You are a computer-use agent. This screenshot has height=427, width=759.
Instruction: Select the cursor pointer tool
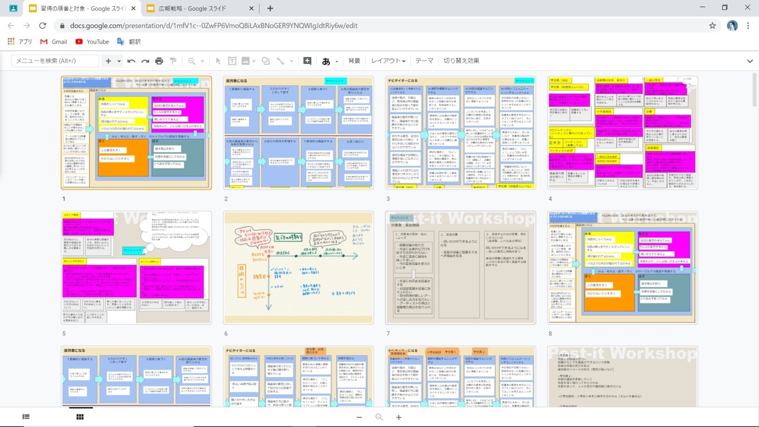click(218, 61)
